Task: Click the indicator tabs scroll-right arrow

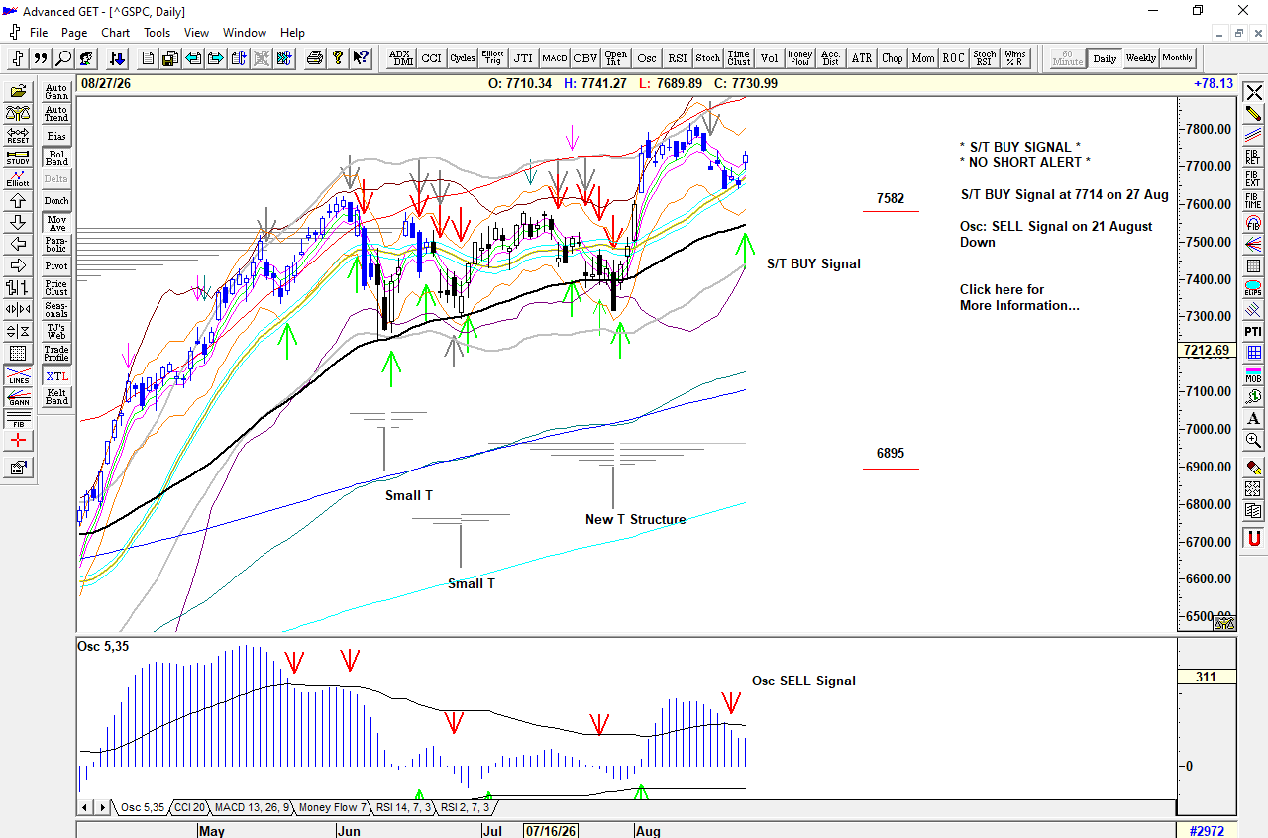Action: pyautogui.click(x=102, y=808)
